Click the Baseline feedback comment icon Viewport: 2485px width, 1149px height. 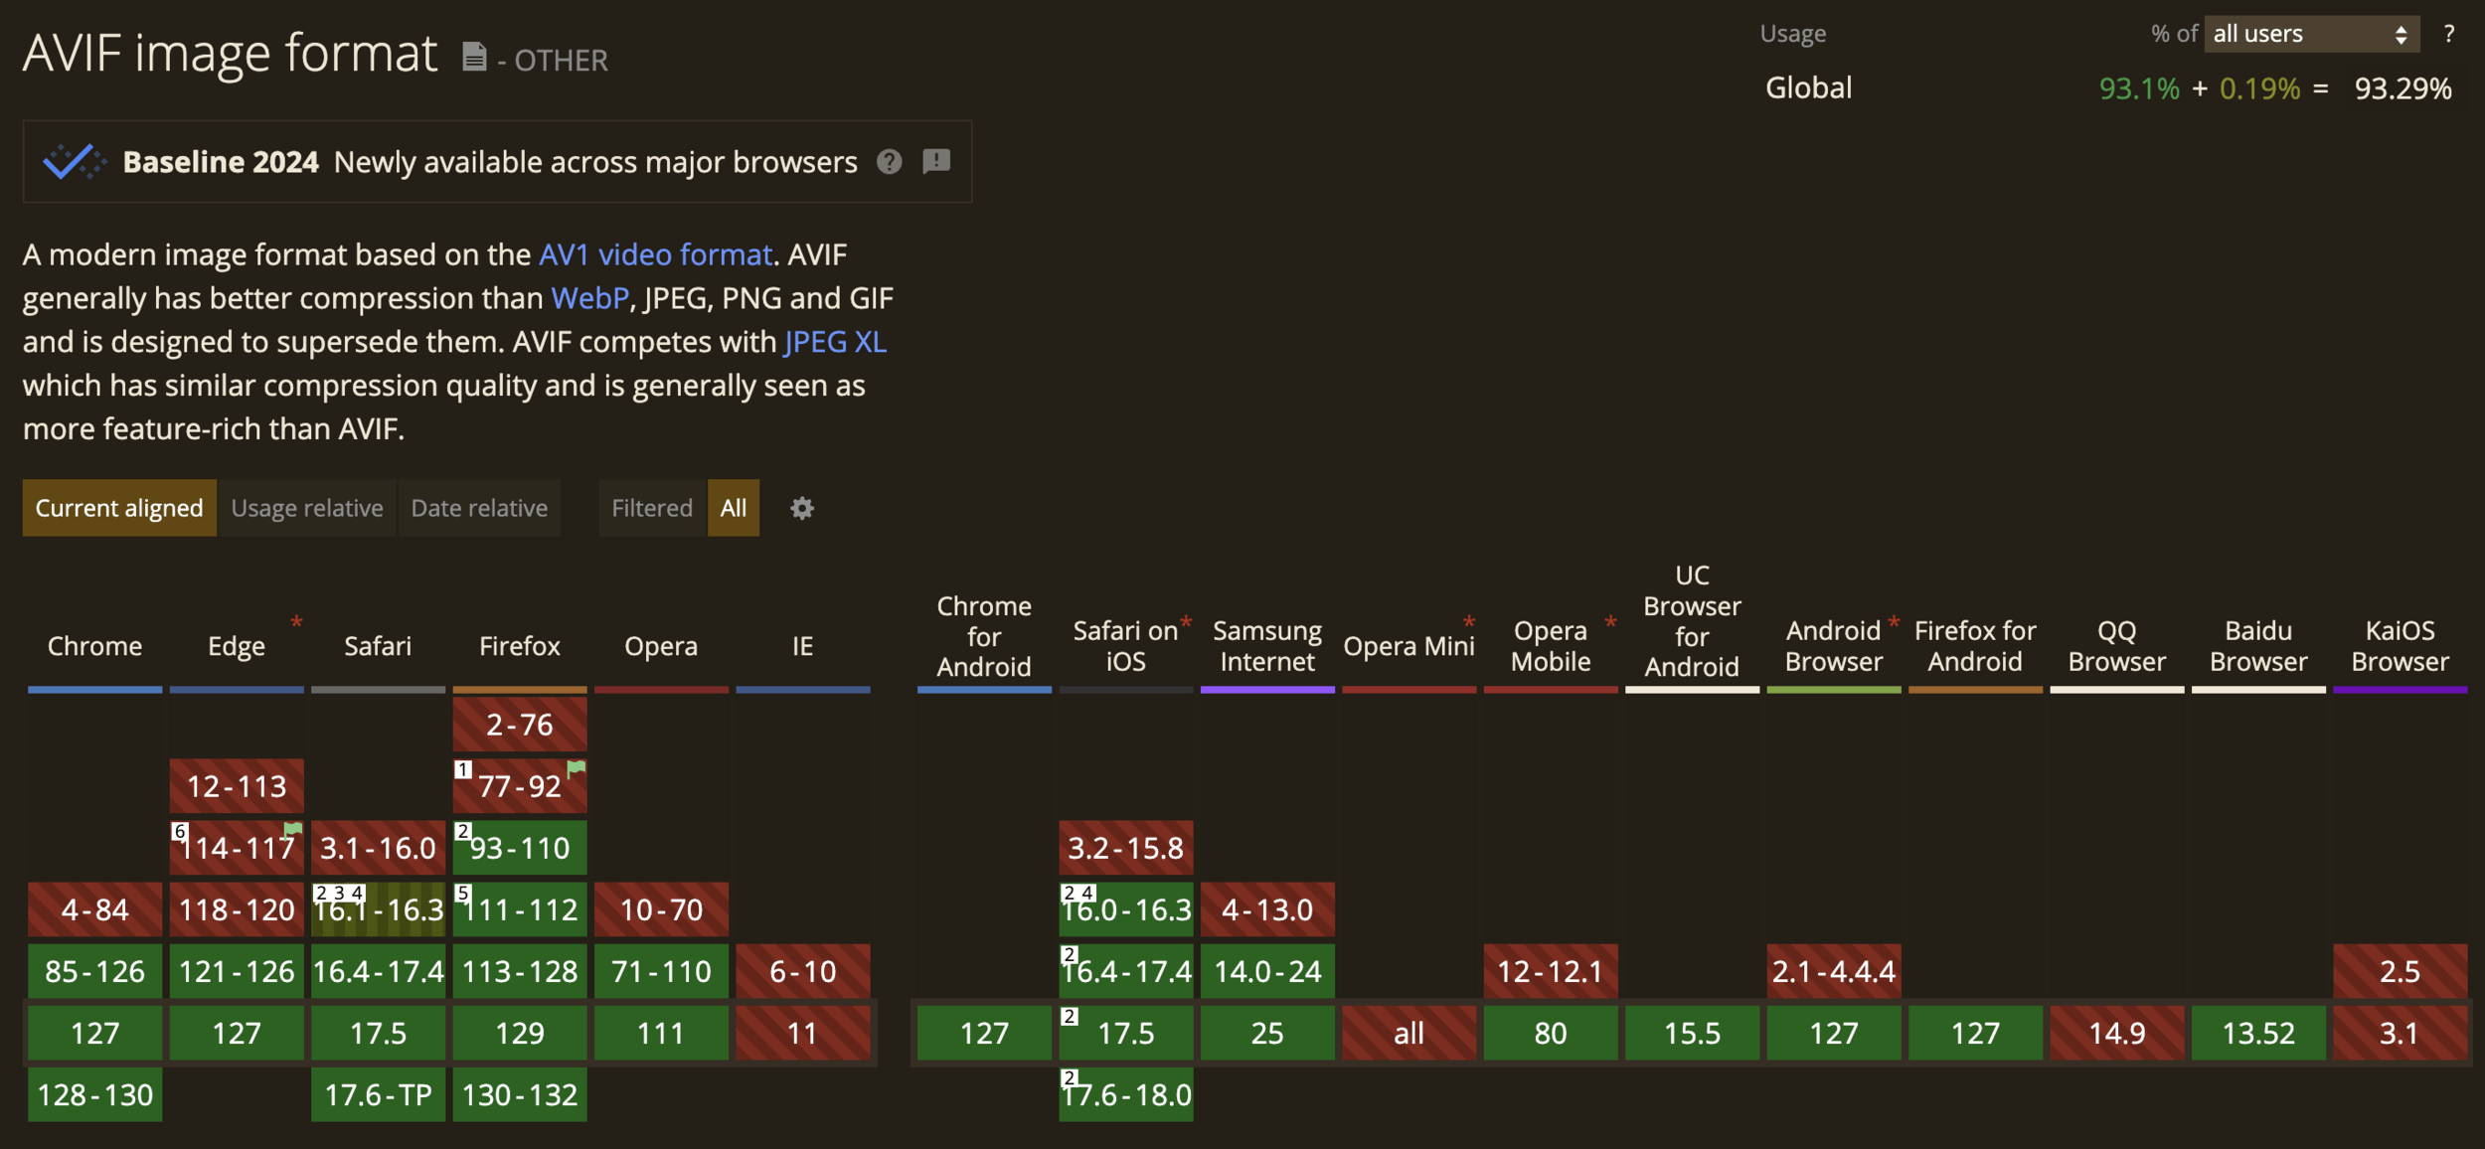[935, 161]
